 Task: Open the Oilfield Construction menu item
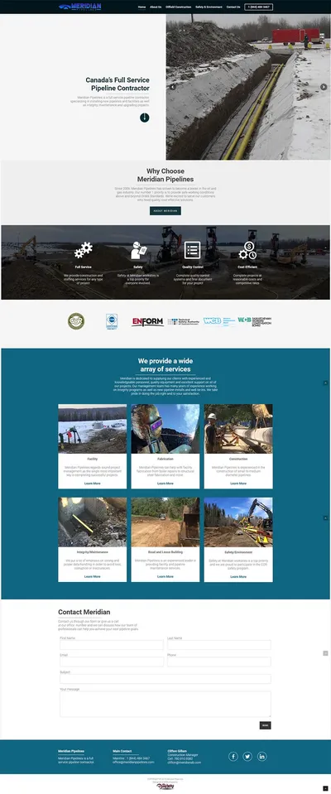tap(179, 7)
